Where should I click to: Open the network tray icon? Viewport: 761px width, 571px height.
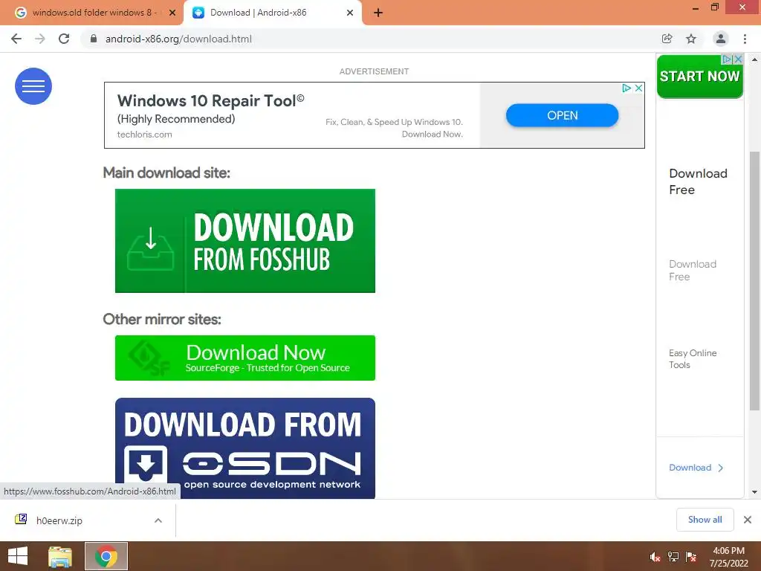[673, 557]
